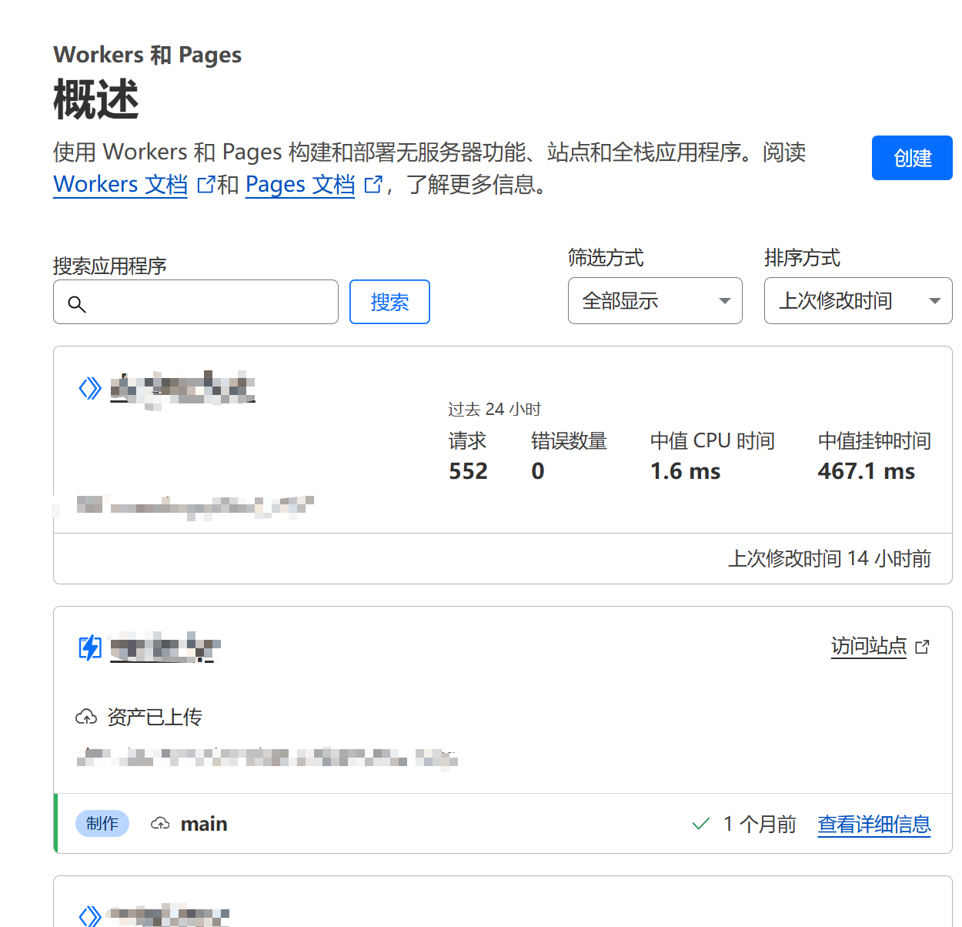This screenshot has height=927, width=962.
Task: Click the green checkmark next to 1 个月前
Action: pos(700,823)
